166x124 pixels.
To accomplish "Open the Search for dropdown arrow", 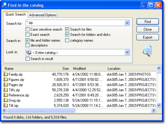I will point(127,23).
